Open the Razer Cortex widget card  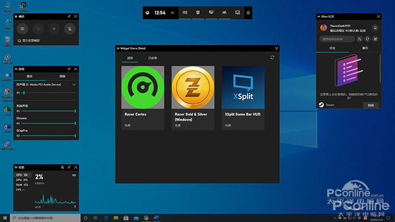coord(143,98)
